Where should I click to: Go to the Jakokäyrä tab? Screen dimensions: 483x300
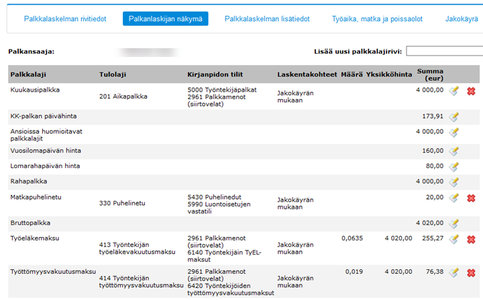pyautogui.click(x=463, y=19)
